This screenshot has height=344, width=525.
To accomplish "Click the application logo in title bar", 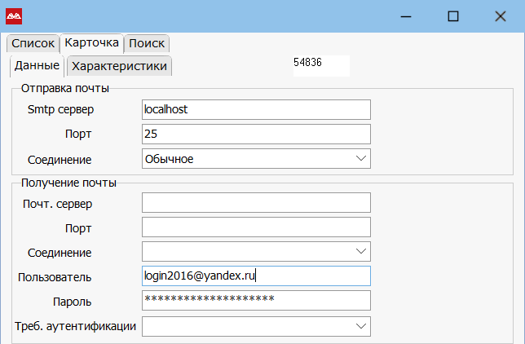I will click(14, 15).
